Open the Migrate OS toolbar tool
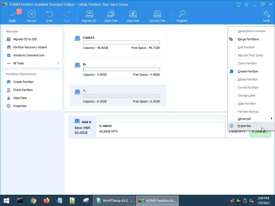Screen dimensions: 275x206 pyautogui.click(x=89, y=17)
